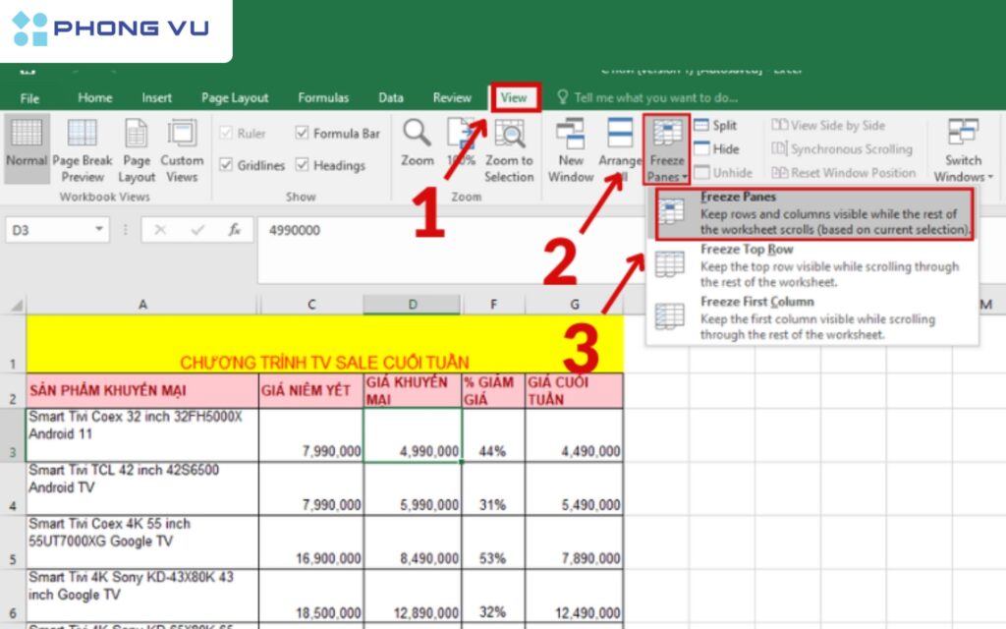
Task: Select column D header
Action: [x=412, y=305]
